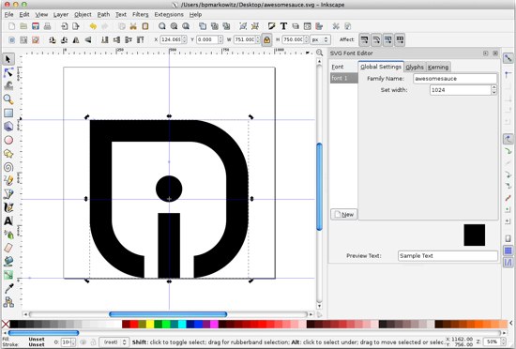Select the Bezier pen tool

click(x=8, y=194)
